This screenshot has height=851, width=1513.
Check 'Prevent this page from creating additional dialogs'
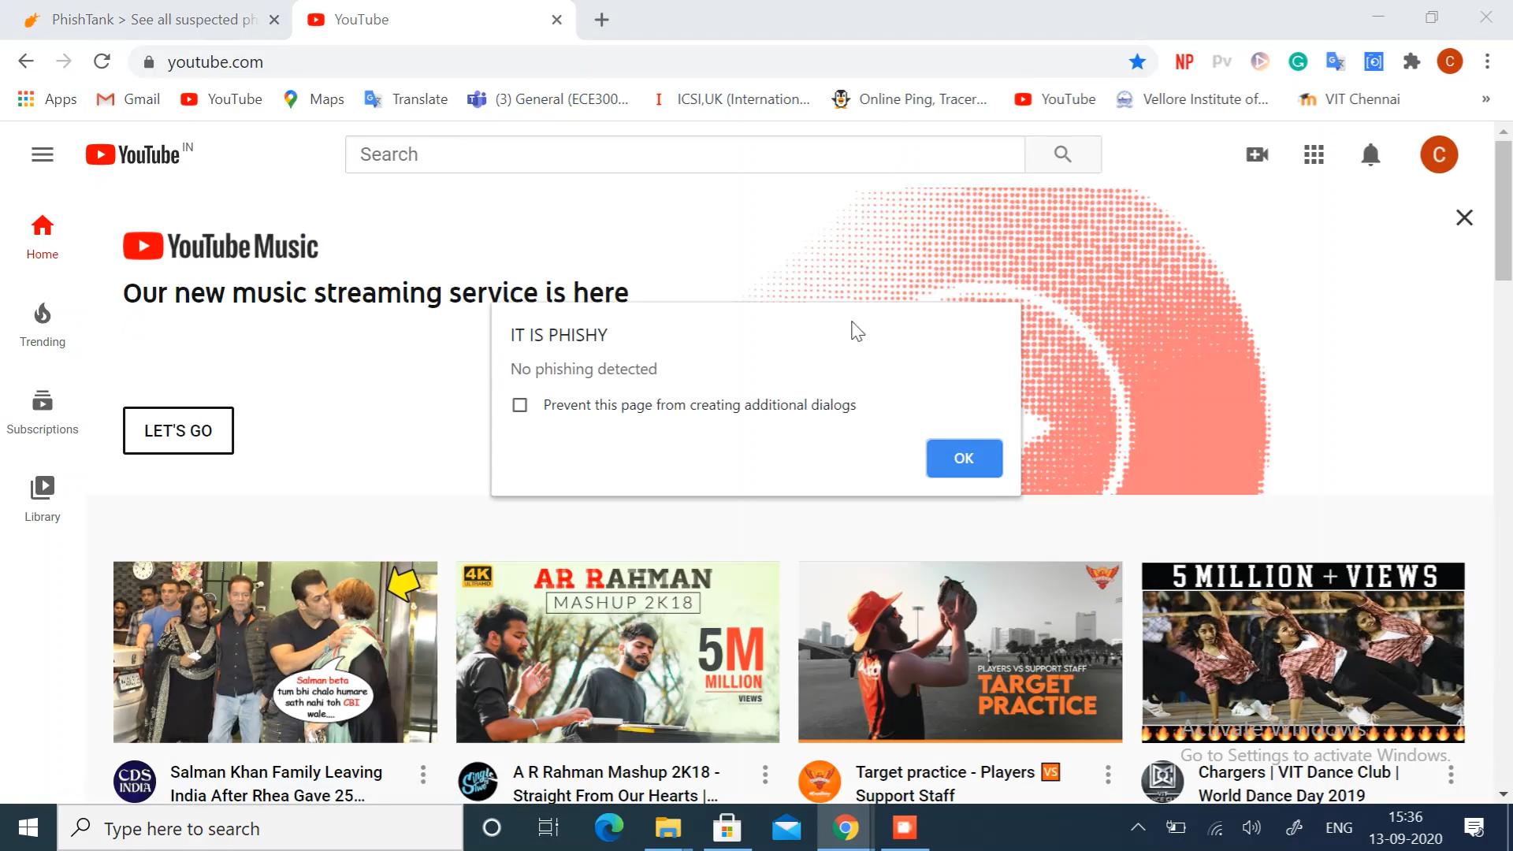tap(520, 405)
